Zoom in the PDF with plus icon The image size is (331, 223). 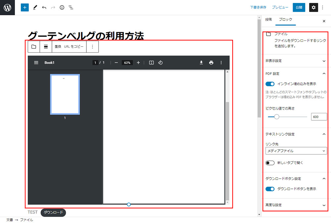point(138,63)
